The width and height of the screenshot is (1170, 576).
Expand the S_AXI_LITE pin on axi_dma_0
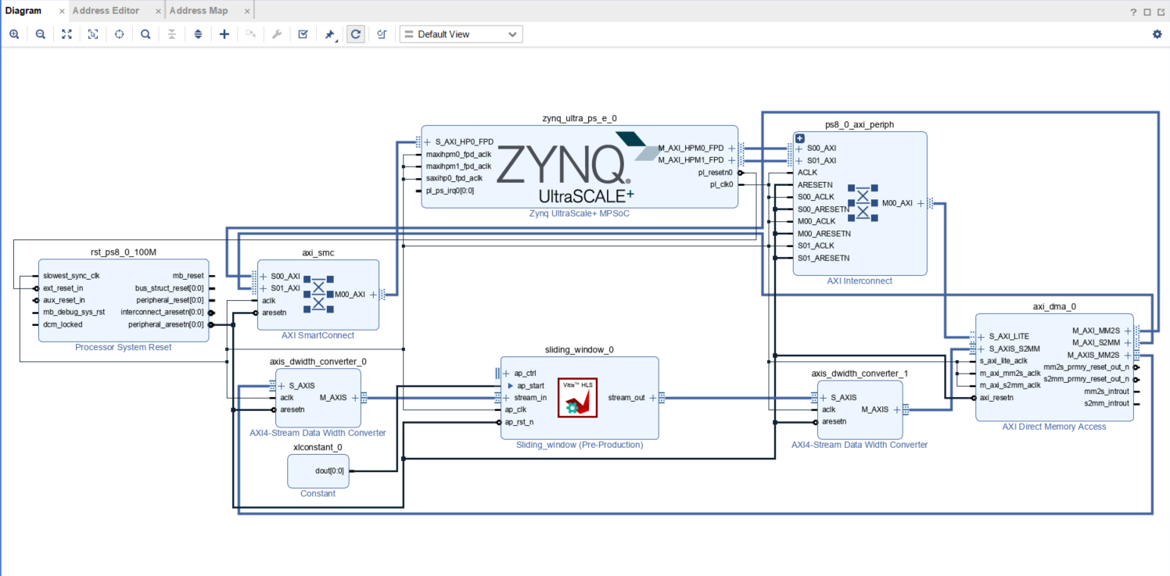981,336
